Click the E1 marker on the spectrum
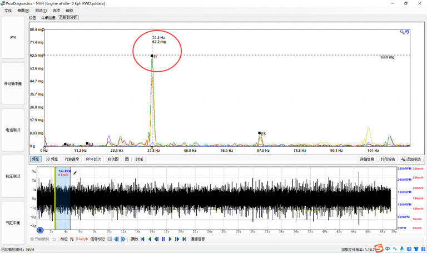 tap(87, 143)
